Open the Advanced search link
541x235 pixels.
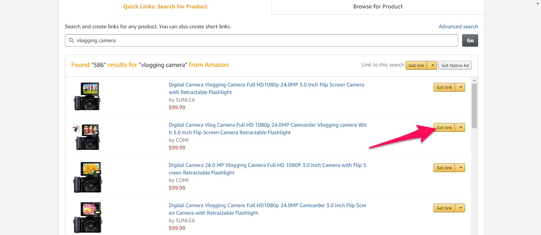458,27
